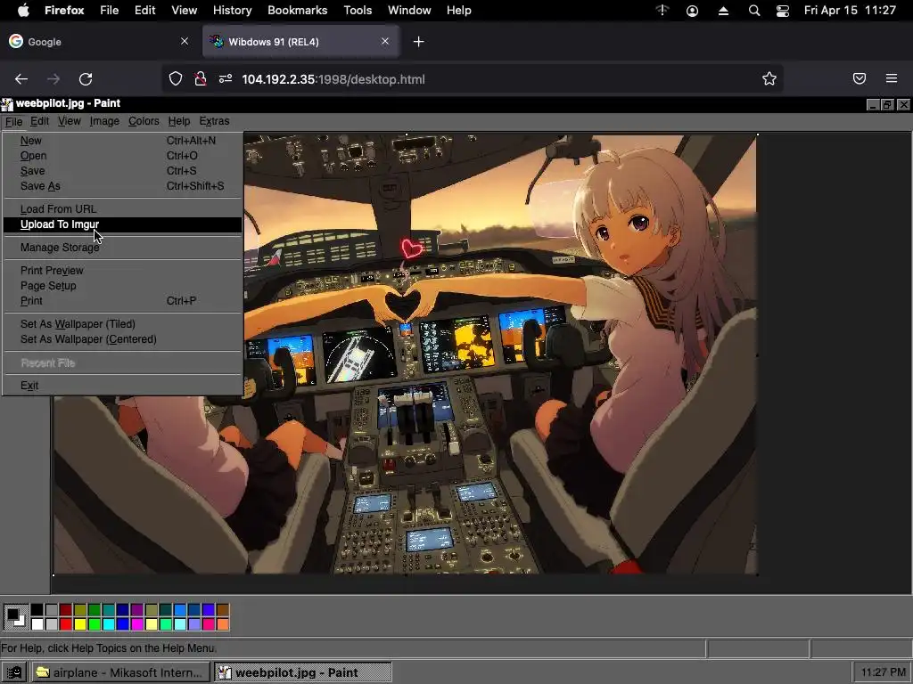Pick the dark gray color swatch

click(51, 610)
